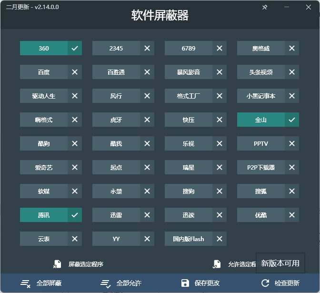The image size is (320, 293).
Task: Click the X icon next to 迅雷
Action: [147, 215]
